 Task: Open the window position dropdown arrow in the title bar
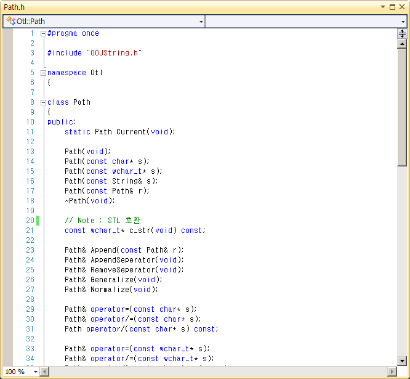pos(383,7)
